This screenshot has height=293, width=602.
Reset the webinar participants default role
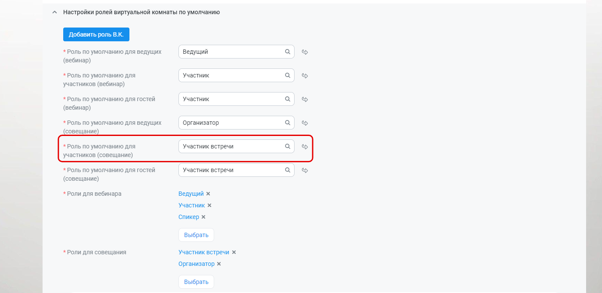pyautogui.click(x=305, y=76)
